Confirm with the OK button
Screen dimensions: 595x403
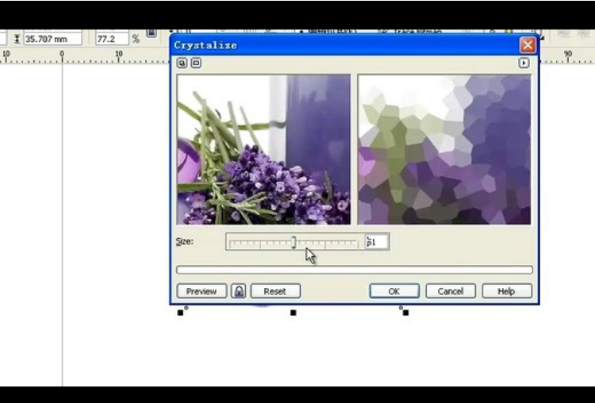tap(394, 291)
